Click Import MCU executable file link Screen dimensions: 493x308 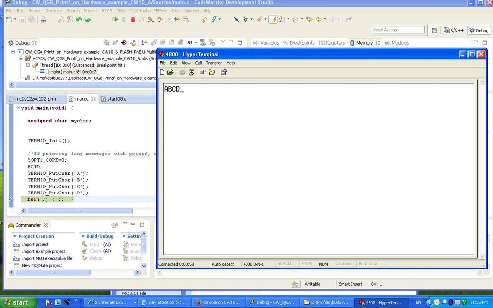click(47, 258)
